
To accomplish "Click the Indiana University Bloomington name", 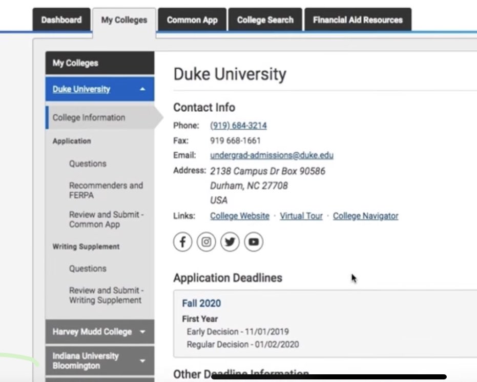I will click(x=86, y=360).
